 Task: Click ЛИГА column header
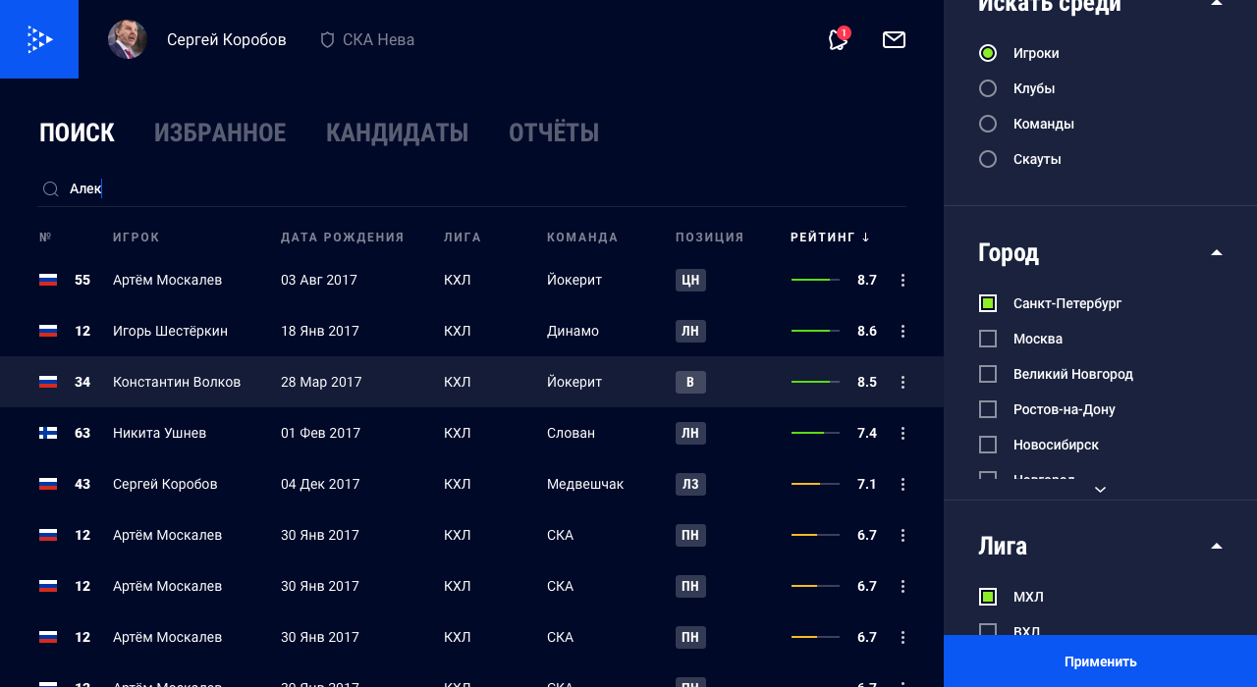pos(463,238)
